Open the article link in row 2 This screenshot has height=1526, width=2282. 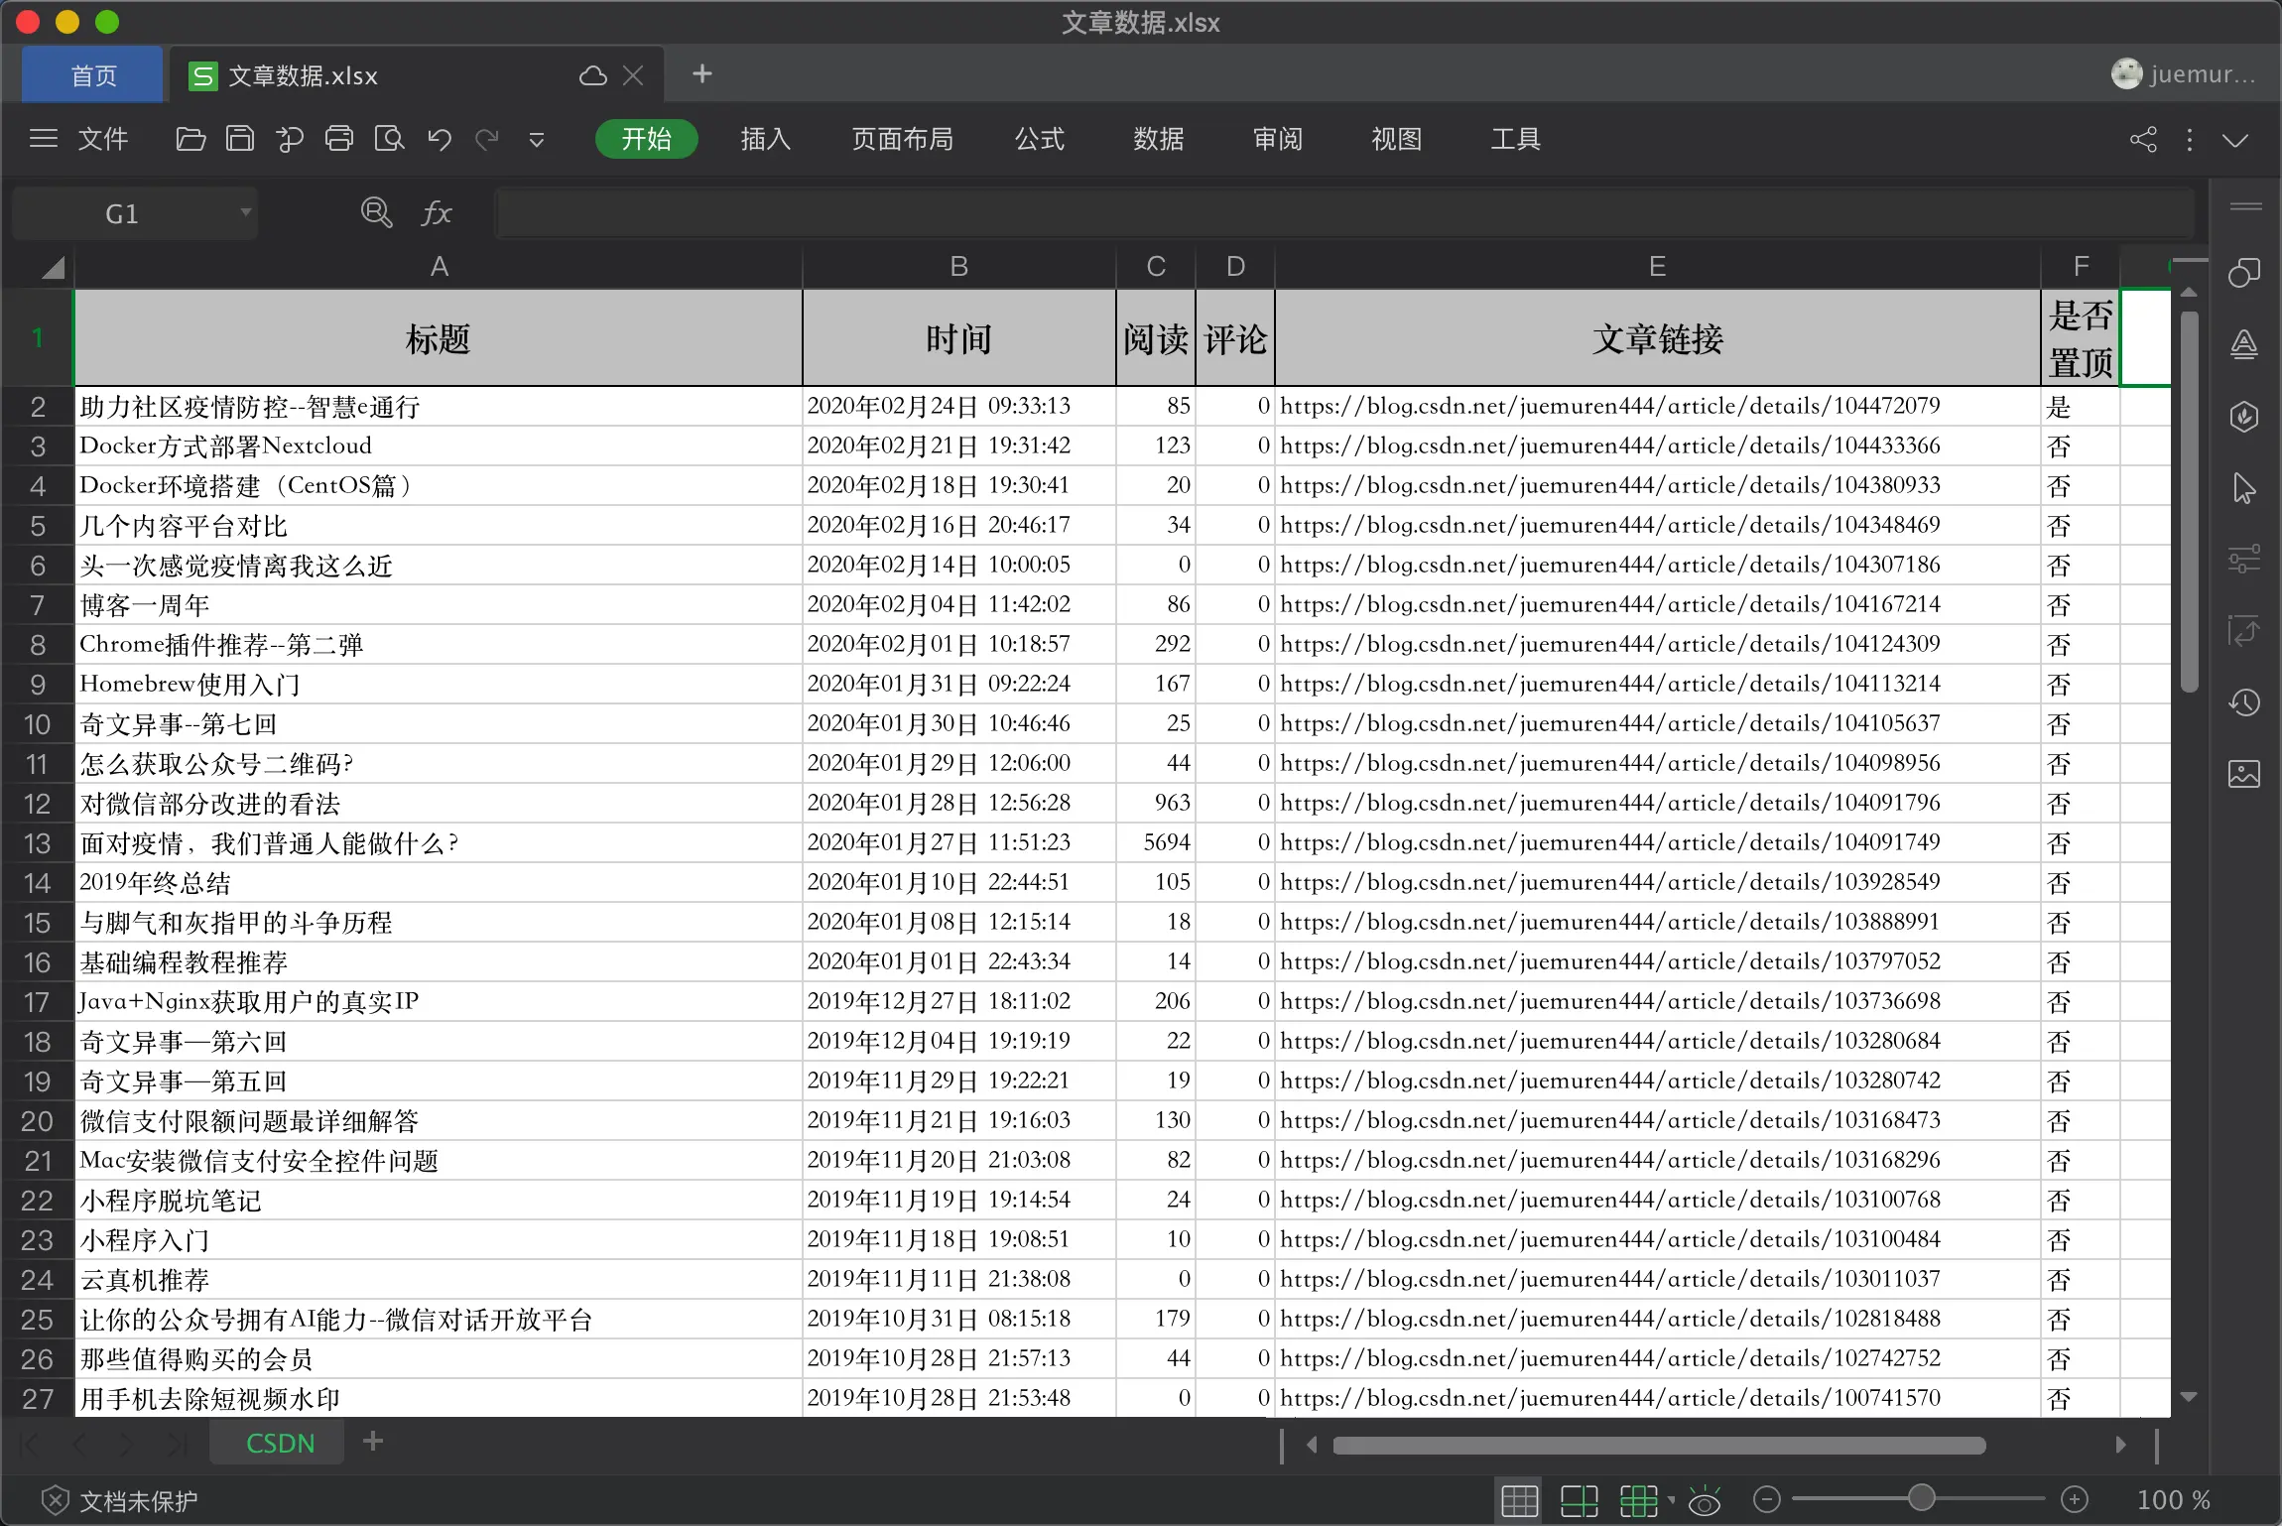[x=1607, y=405]
